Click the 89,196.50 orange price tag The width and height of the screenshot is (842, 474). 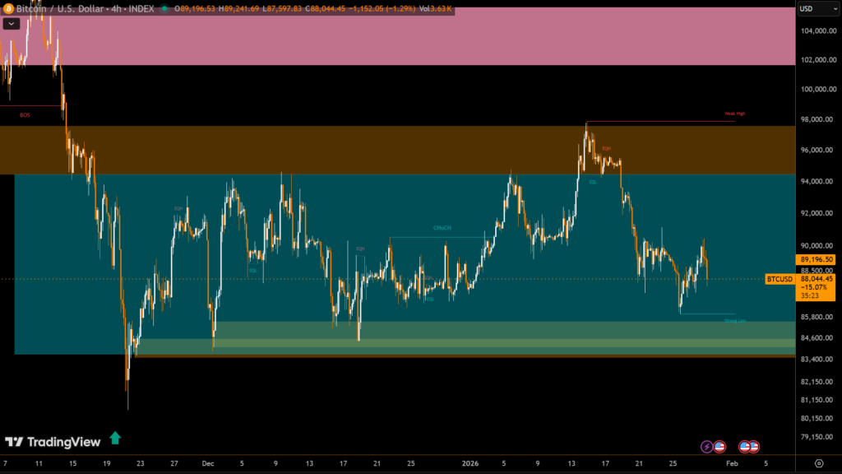coord(816,259)
